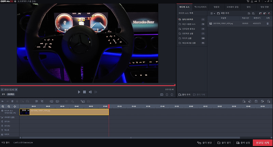Click the red 인코딩 시작 button
Screen dimensions: 273x147
point(262,143)
